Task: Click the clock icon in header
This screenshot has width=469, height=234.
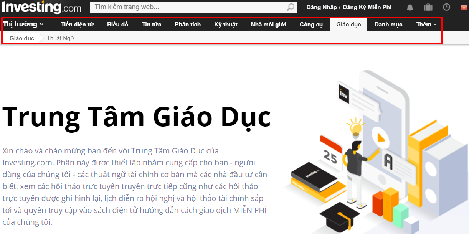Action: click(446, 7)
